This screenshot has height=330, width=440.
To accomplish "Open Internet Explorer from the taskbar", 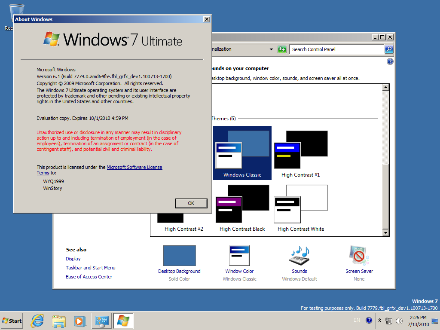I will coord(37,321).
